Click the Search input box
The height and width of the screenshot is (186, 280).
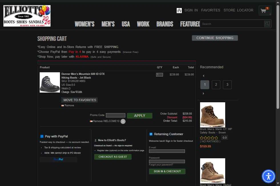tap(232, 24)
